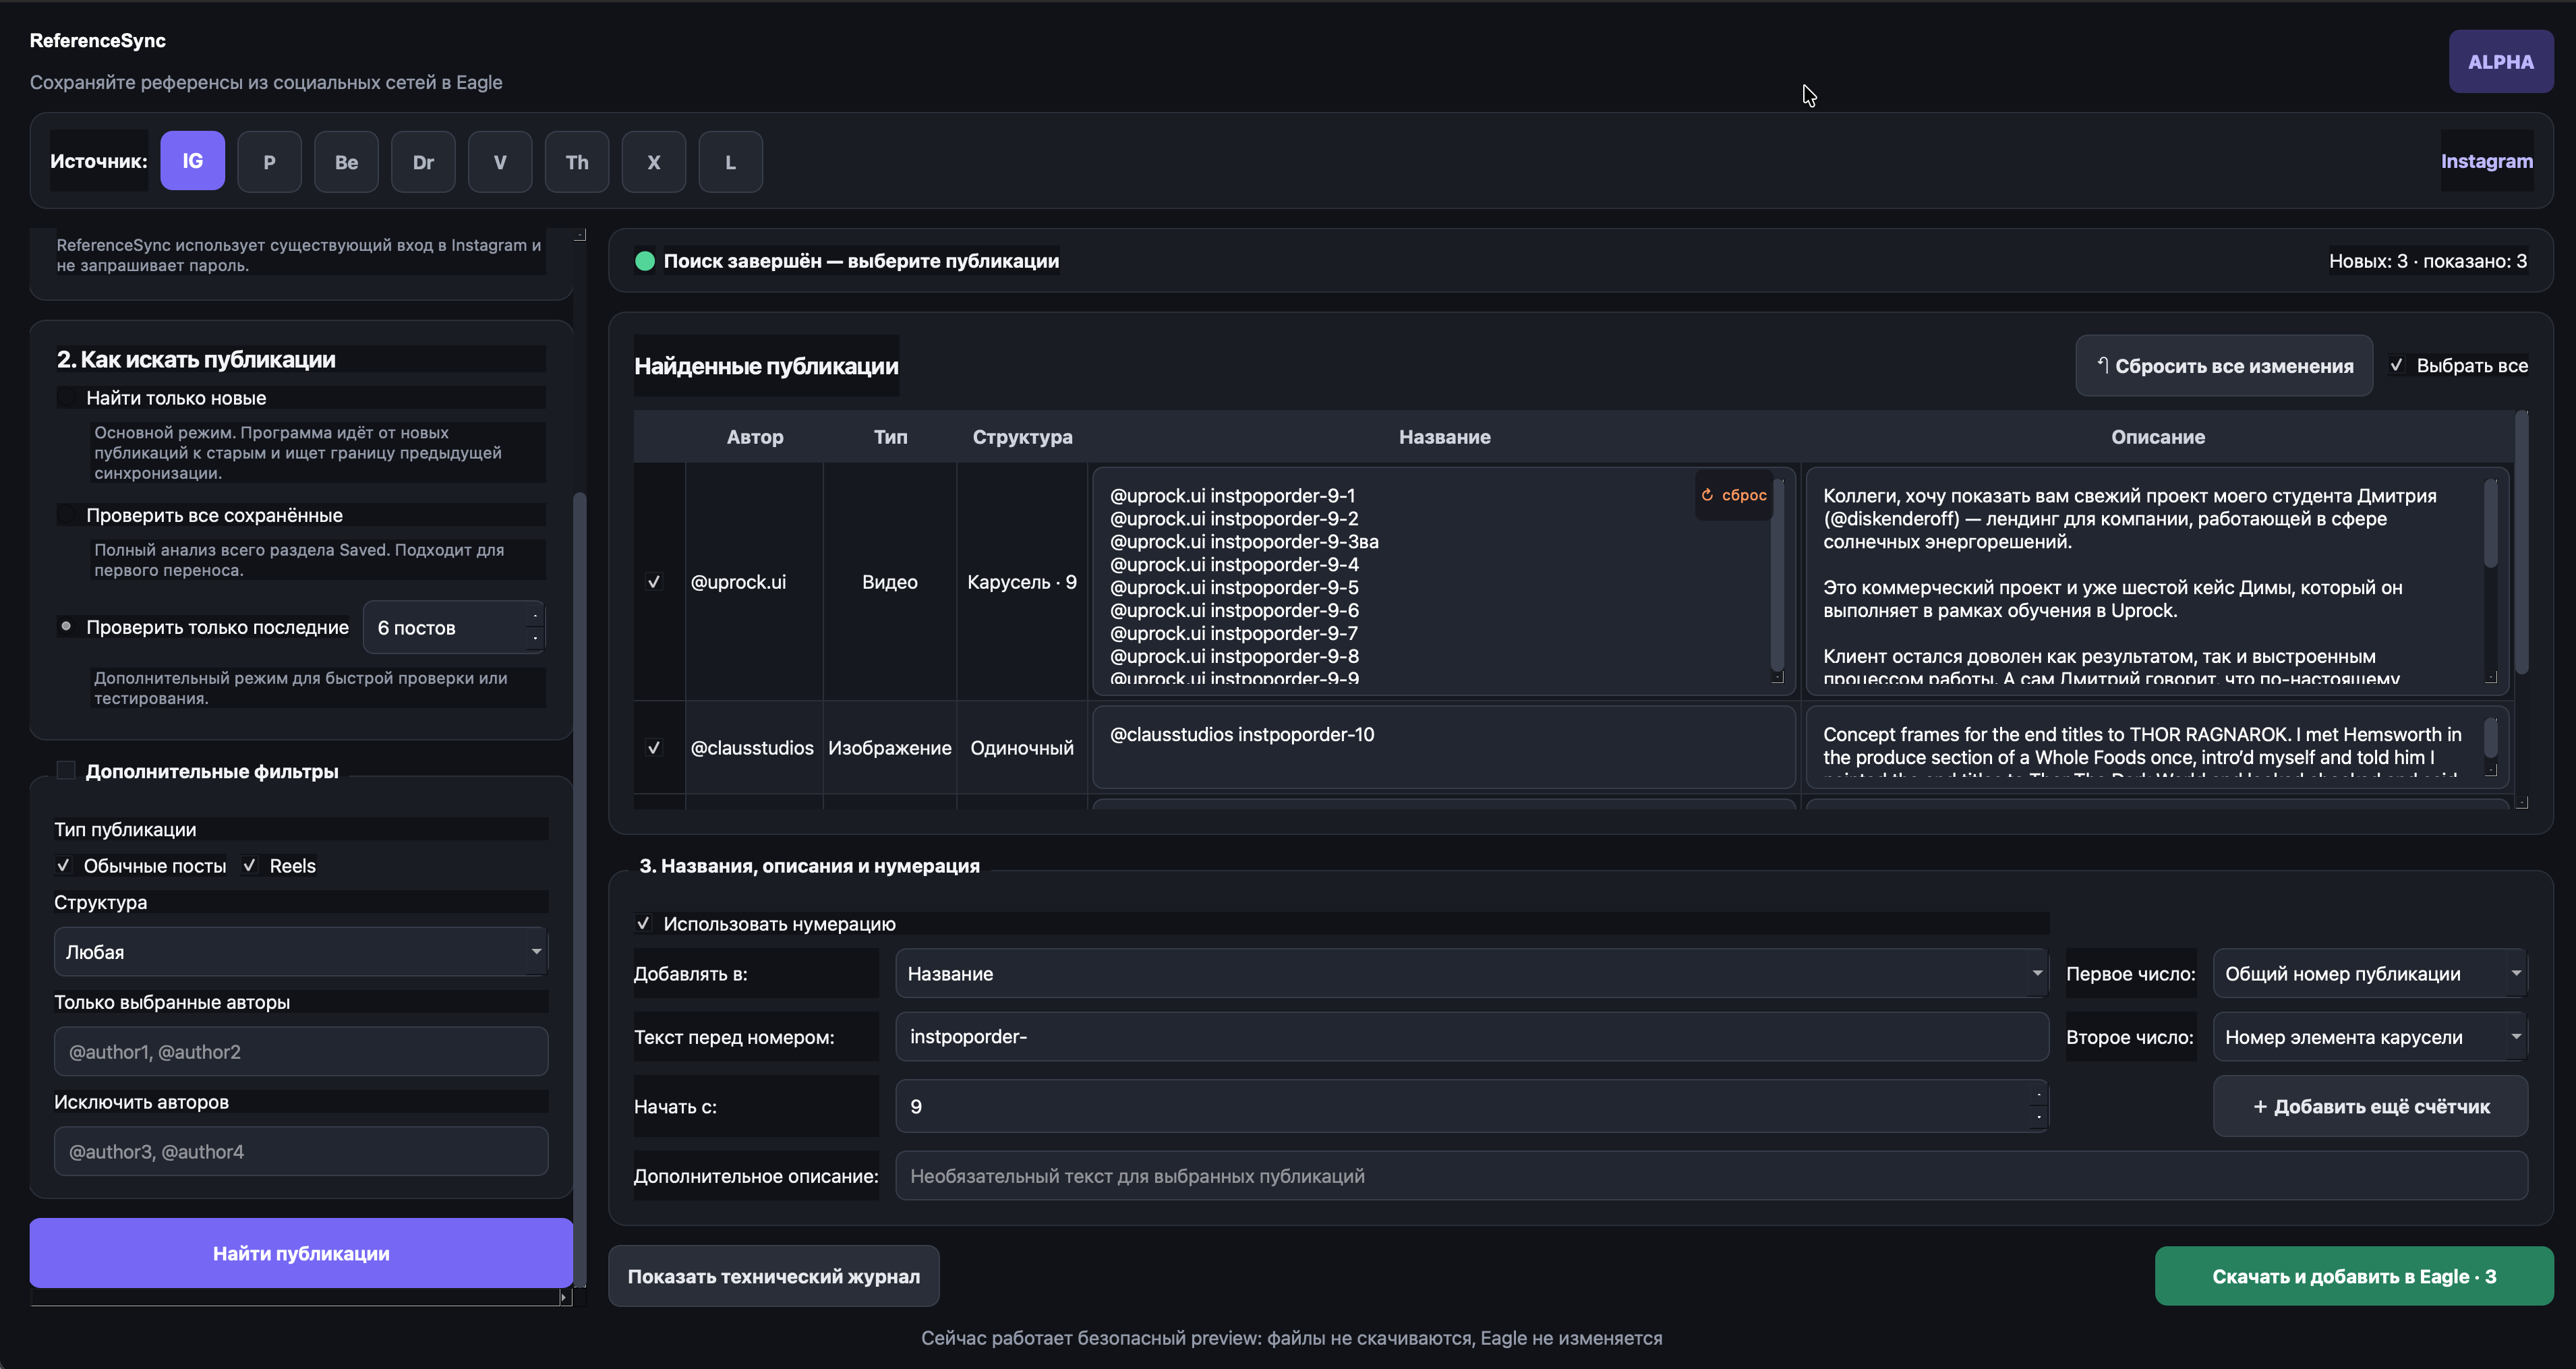Click the ALPHA badge
The width and height of the screenshot is (2576, 1369).
[x=2501, y=62]
